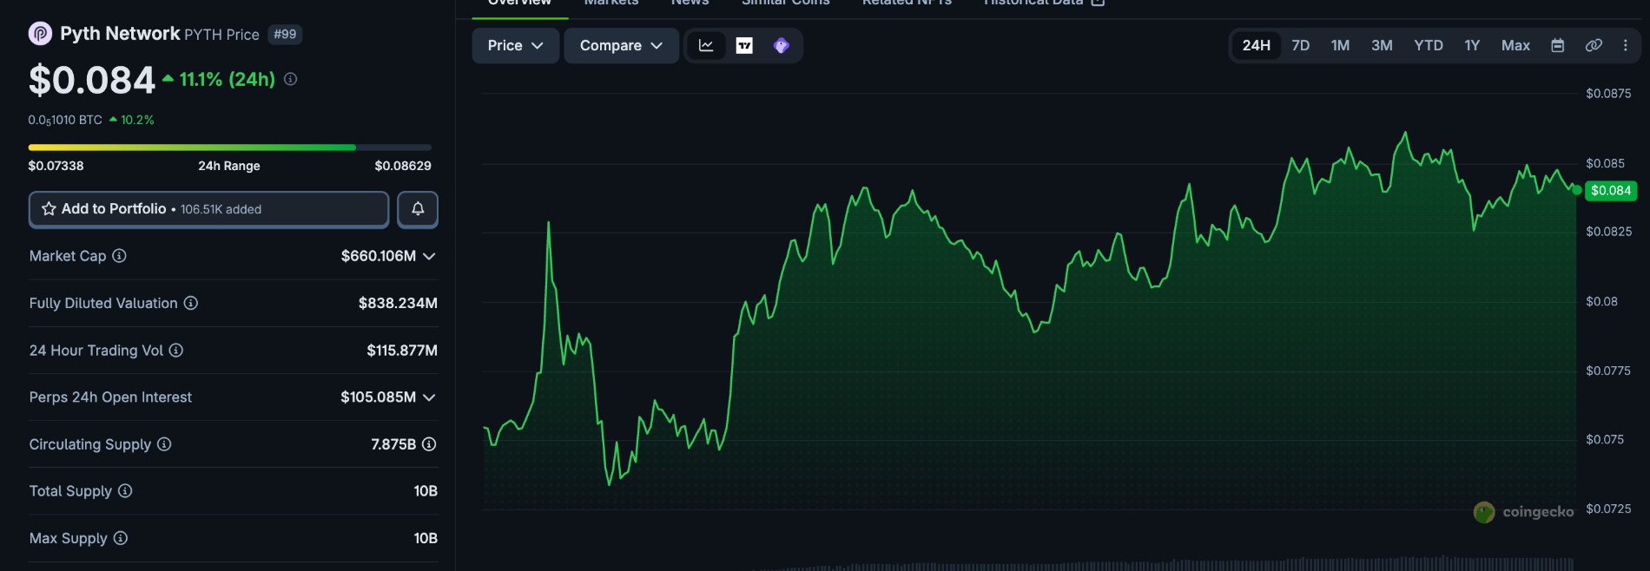Screen dimensions: 1650x571
Task: Set the chart to 3M range
Action: tap(1382, 45)
